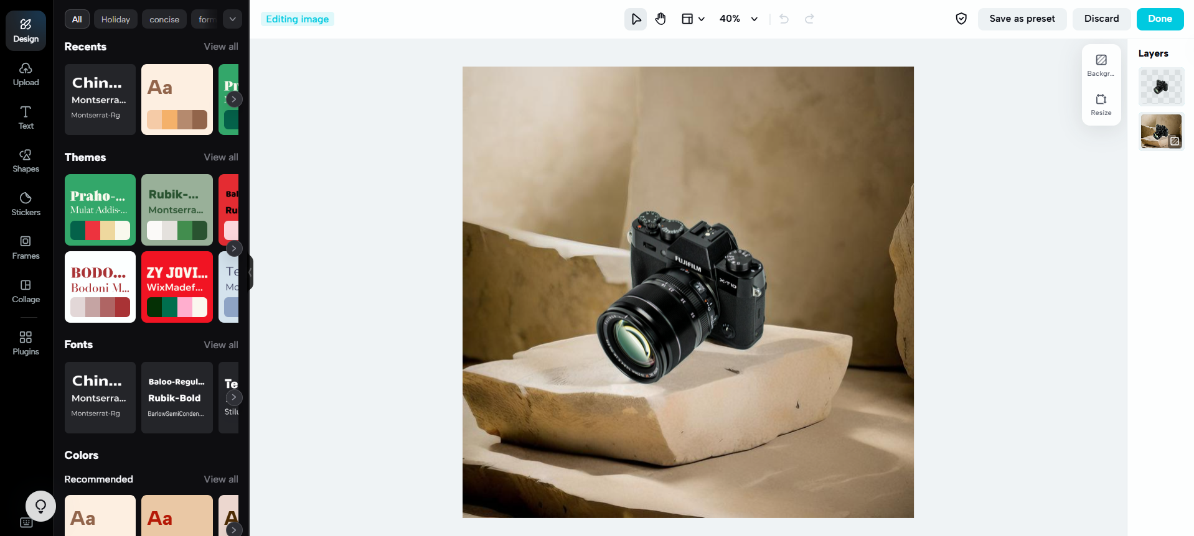
Task: Click the Done button
Action: (x=1160, y=19)
